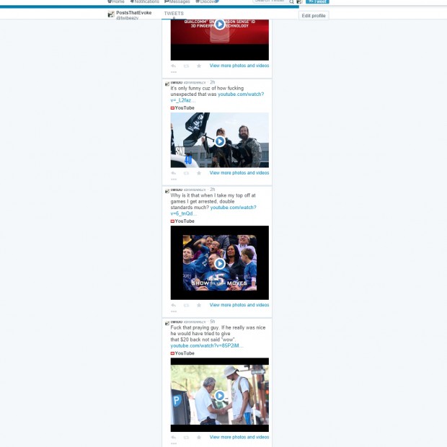Viewport: 447px width, 447px height.
Task: Open the 2h timestamp on 'double standards' tweet
Action: click(213, 190)
